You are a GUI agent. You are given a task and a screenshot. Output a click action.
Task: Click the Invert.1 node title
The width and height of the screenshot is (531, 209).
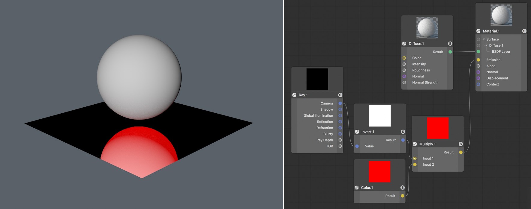(368, 132)
